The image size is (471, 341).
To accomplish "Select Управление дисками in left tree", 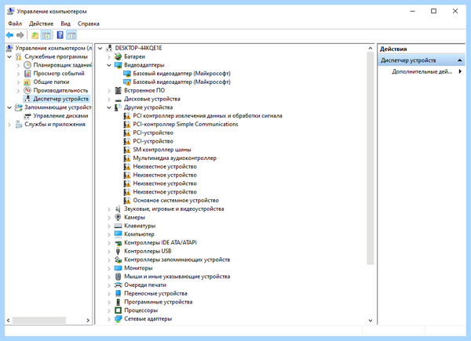I will [x=60, y=116].
